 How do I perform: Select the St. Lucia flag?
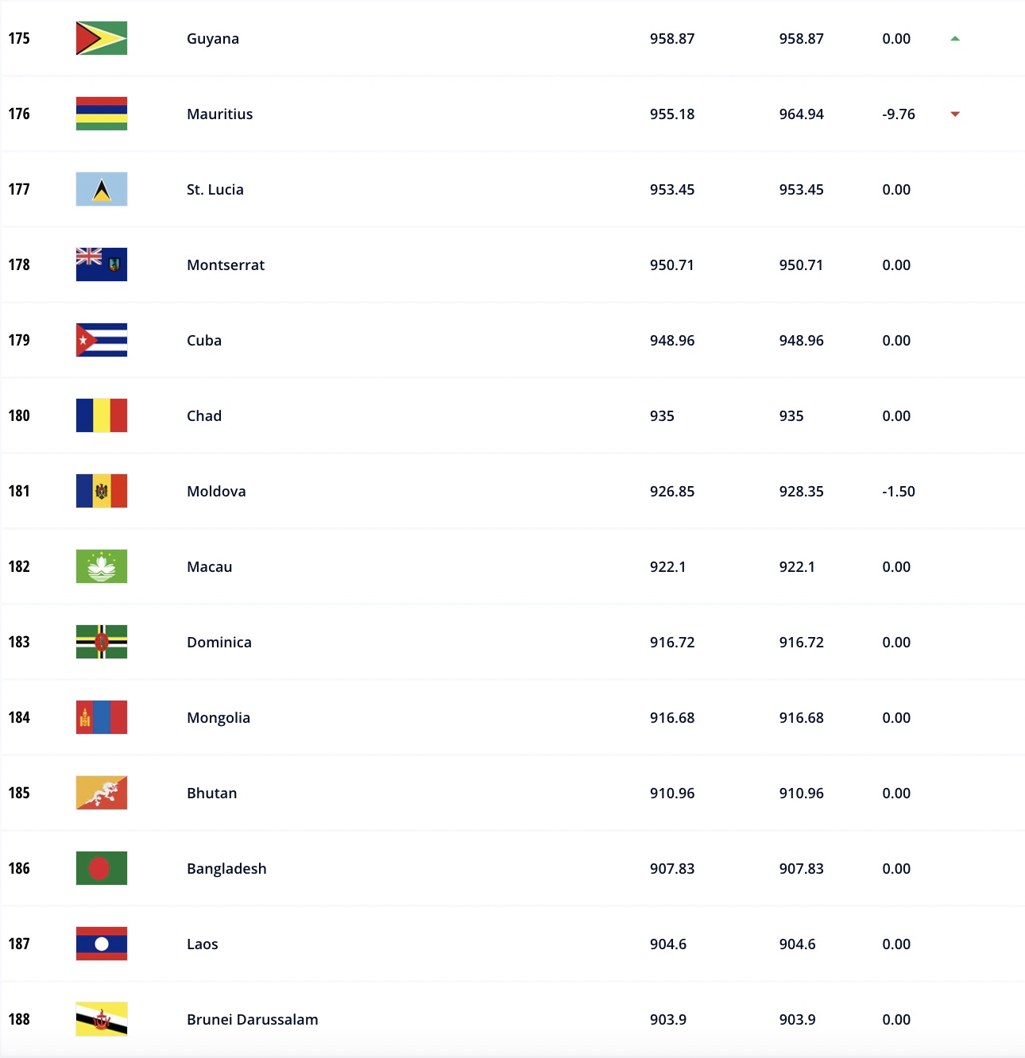click(x=102, y=189)
